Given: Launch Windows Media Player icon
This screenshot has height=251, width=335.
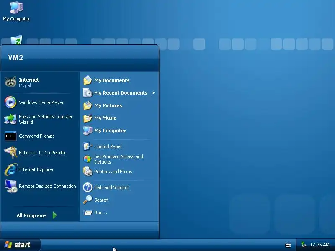Looking at the screenshot, I should coord(10,102).
